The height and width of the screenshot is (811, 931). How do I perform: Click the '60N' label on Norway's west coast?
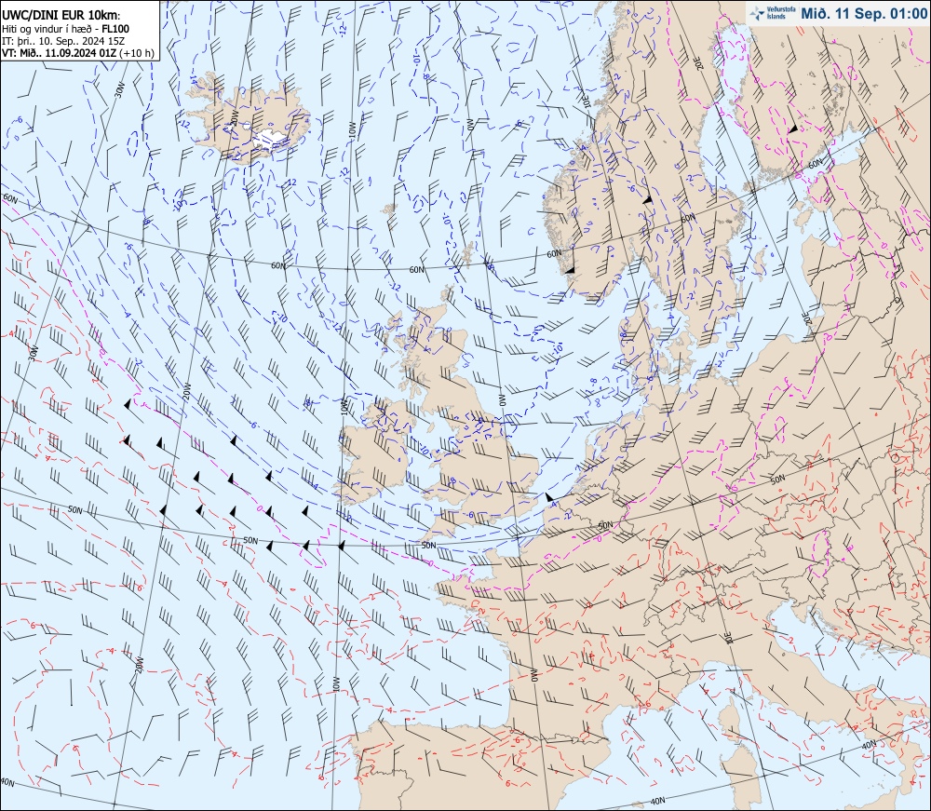553,253
